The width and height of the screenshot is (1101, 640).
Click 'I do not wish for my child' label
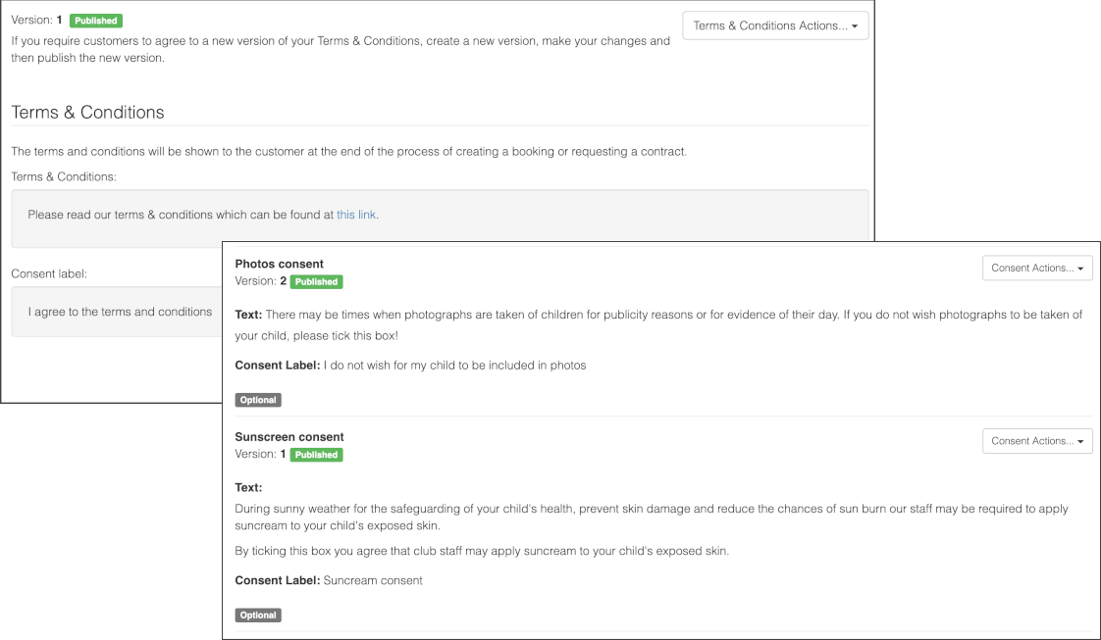click(454, 366)
